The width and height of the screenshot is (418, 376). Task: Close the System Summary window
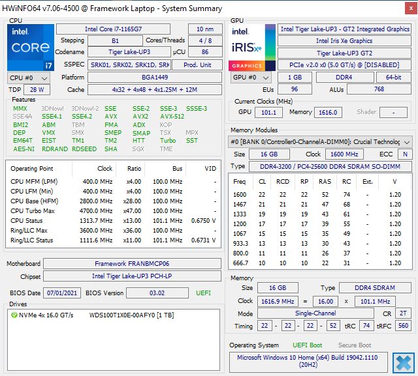pyautogui.click(x=411, y=8)
